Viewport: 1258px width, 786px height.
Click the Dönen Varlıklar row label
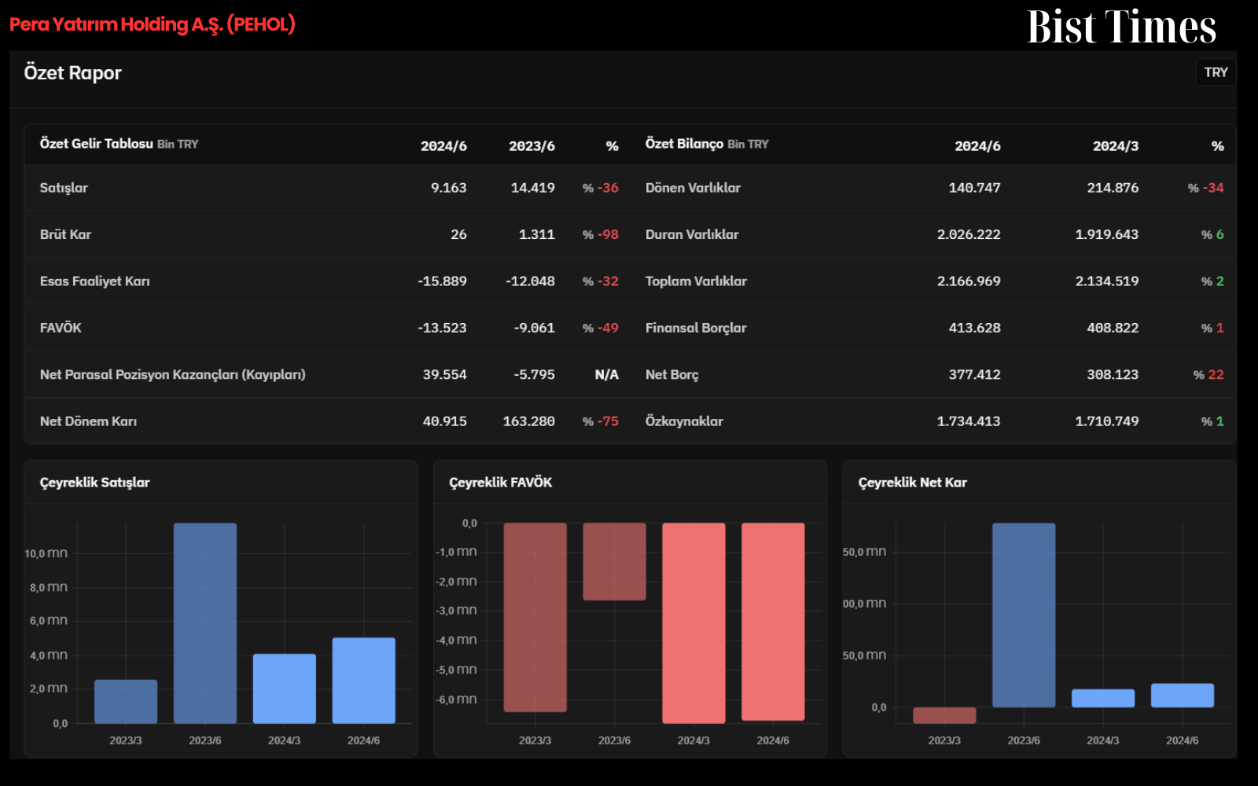coord(693,188)
